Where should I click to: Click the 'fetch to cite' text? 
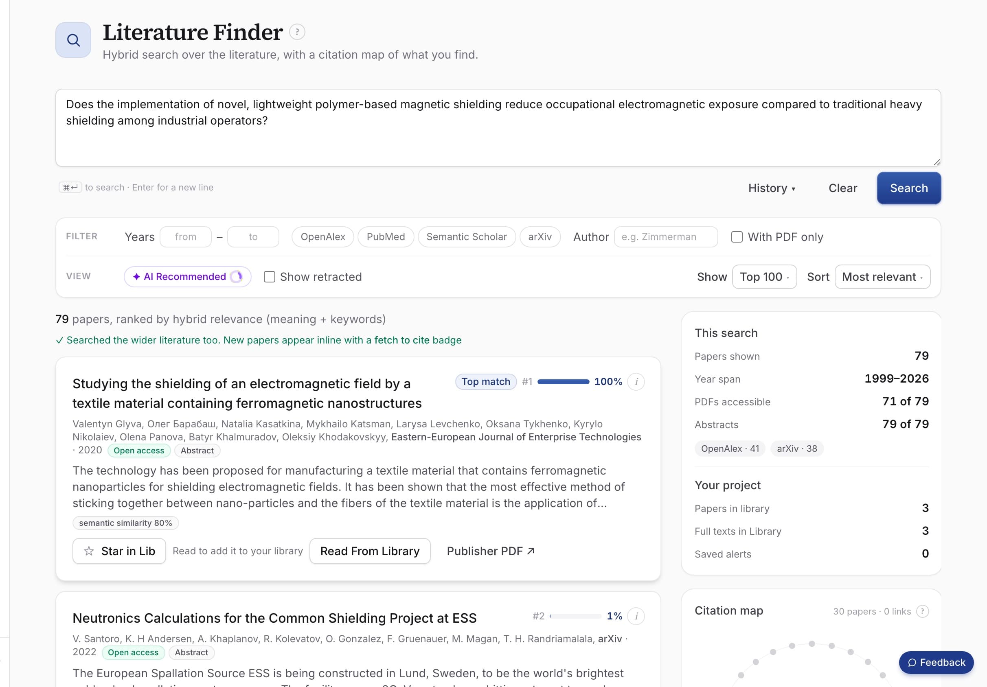tap(401, 340)
